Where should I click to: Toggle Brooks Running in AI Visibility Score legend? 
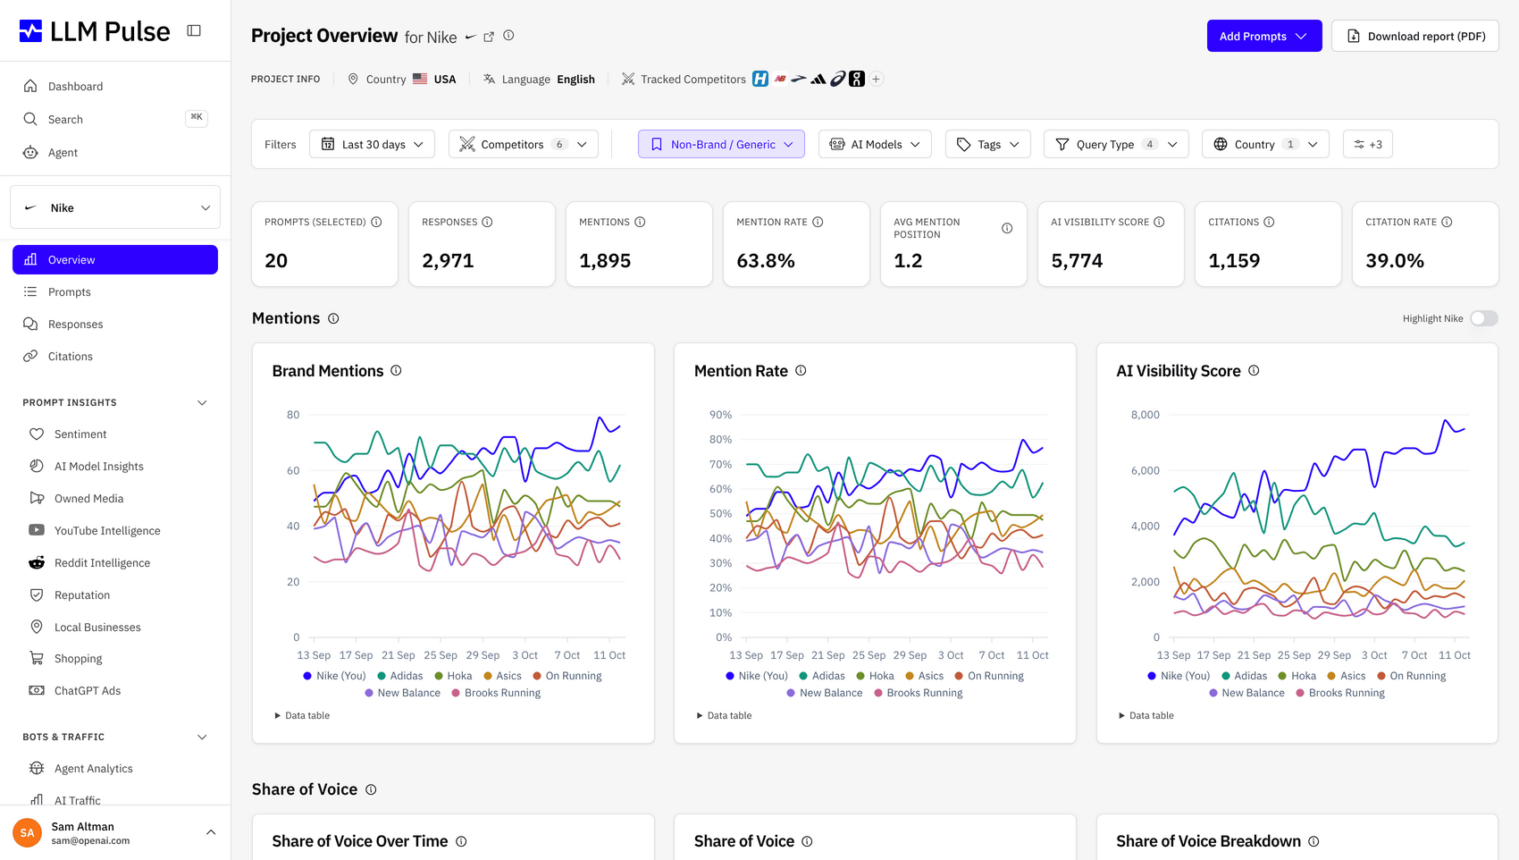point(1340,693)
